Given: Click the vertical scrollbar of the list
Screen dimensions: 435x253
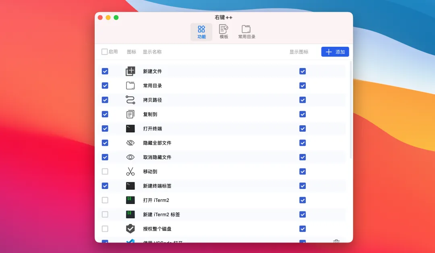Looking at the screenshot, I should [351, 110].
